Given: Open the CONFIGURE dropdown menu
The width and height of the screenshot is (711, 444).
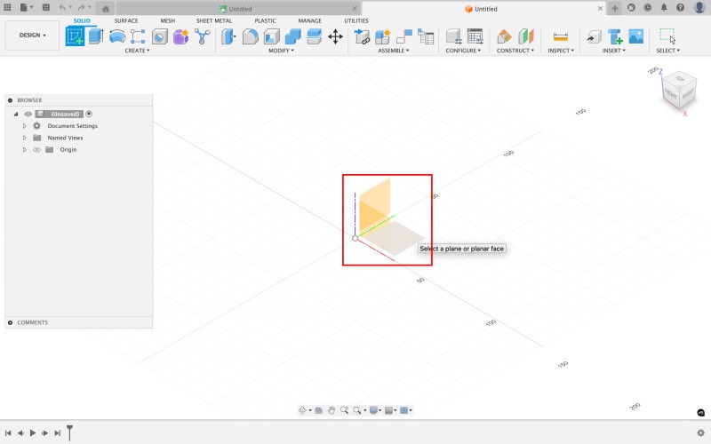Looking at the screenshot, I should pos(463,51).
